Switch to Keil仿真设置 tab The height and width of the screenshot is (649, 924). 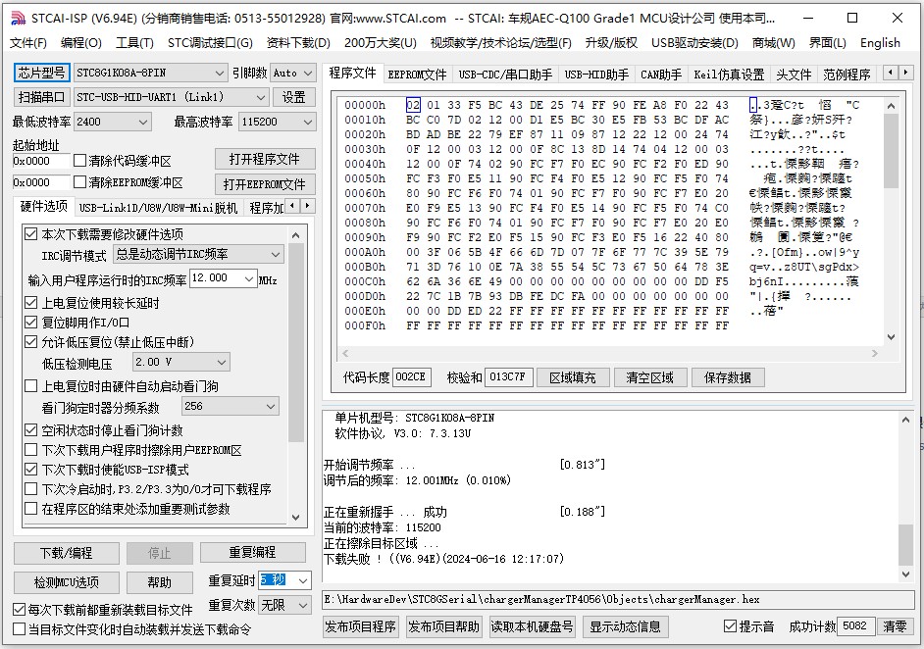tap(729, 75)
